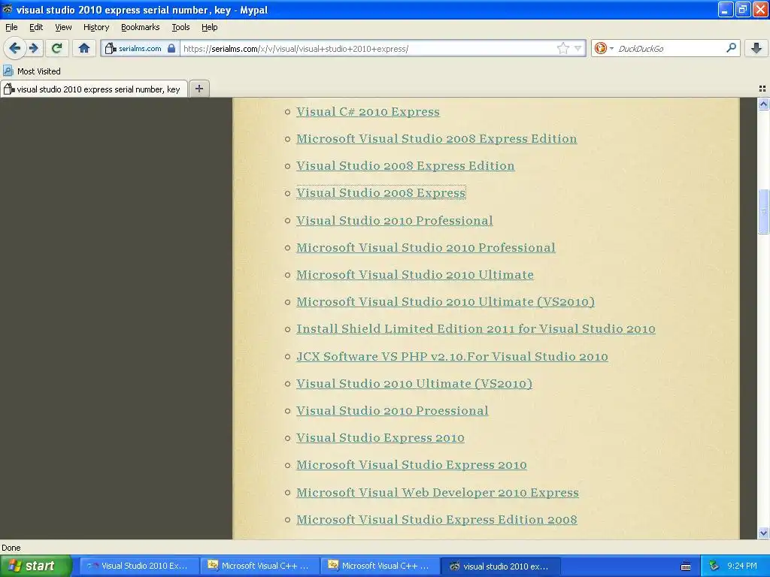Open Most Visited bookmarks folder
Screen dimensions: 770x577
tap(32, 71)
